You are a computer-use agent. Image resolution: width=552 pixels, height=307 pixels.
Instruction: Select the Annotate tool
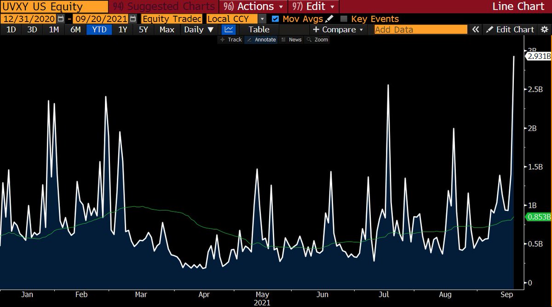pyautogui.click(x=261, y=40)
